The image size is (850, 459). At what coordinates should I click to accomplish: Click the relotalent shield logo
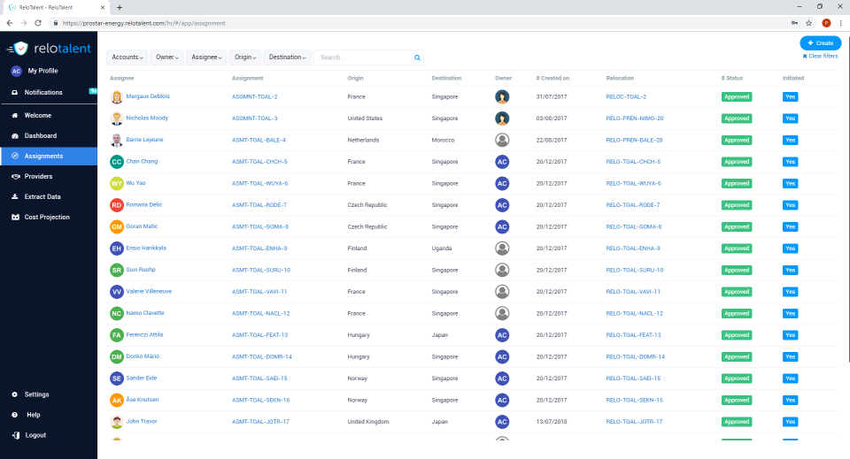point(20,49)
